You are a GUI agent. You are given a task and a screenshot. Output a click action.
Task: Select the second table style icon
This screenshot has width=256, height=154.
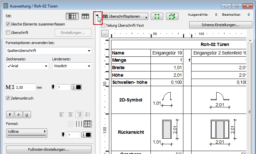coord(85,16)
